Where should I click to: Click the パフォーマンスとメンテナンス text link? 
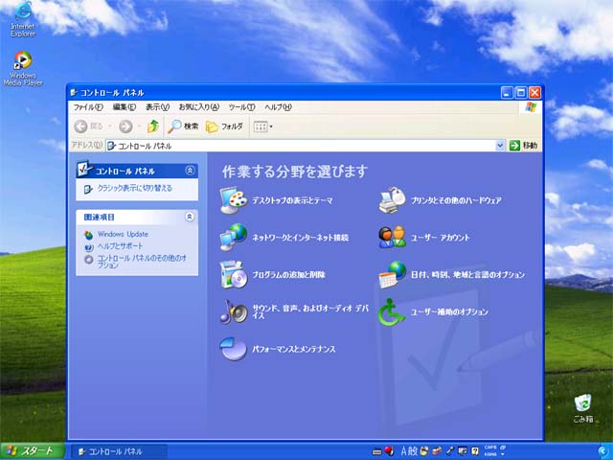click(x=294, y=349)
